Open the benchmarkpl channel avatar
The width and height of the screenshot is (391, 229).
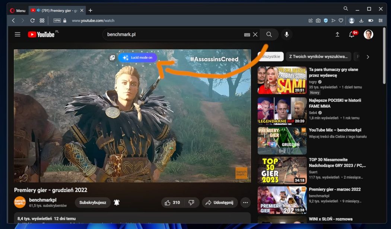20,202
